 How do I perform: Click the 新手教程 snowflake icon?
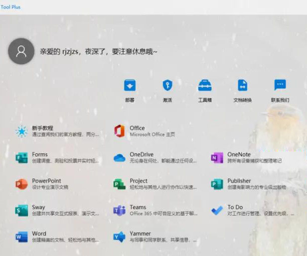pos(21,131)
